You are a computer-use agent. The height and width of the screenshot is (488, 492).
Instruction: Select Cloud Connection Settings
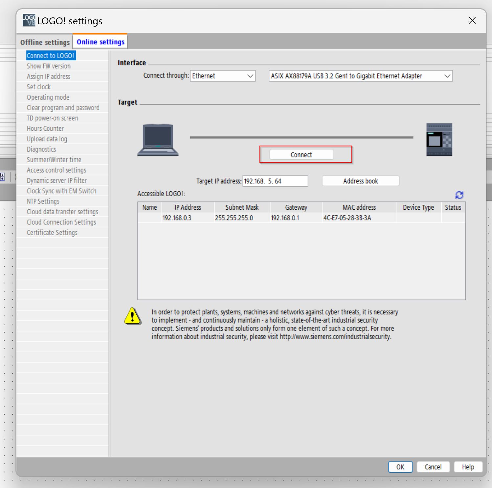point(61,222)
